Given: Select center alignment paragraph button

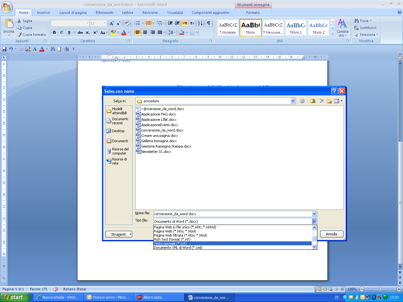Looking at the screenshot, I should pos(145,32).
